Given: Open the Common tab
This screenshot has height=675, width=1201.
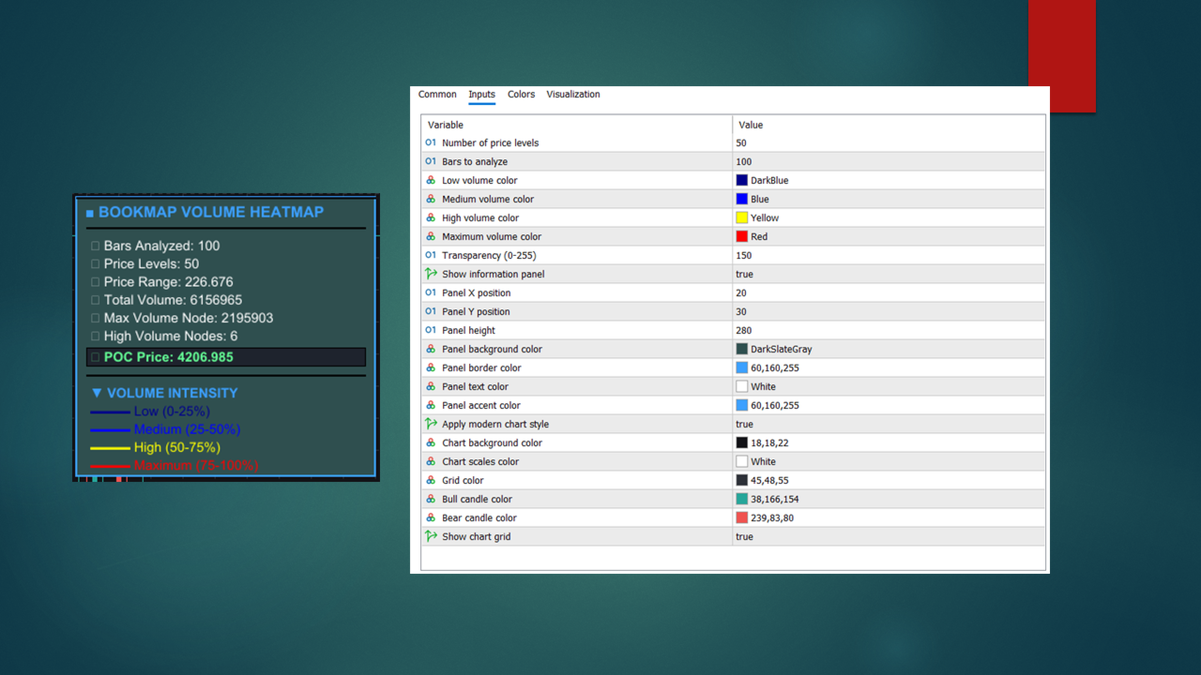Looking at the screenshot, I should (437, 95).
